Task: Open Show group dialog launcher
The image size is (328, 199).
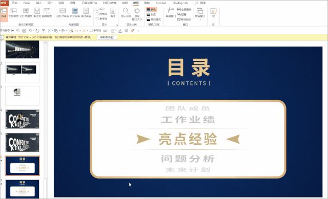Action: coord(117,25)
